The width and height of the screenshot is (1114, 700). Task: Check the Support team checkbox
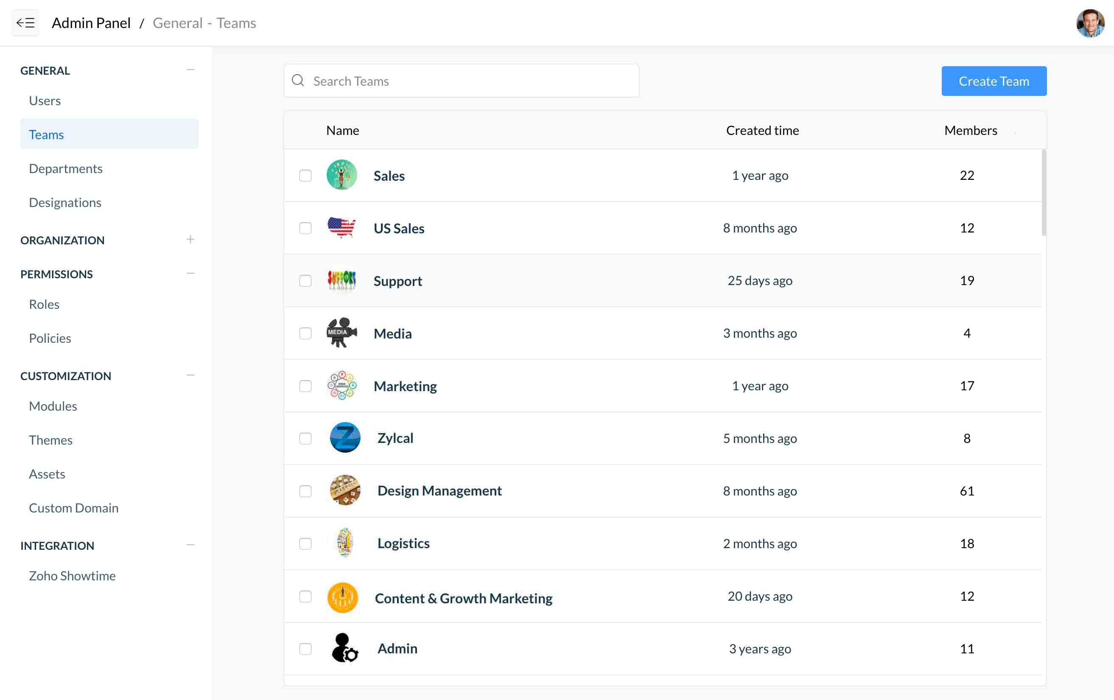coord(305,281)
